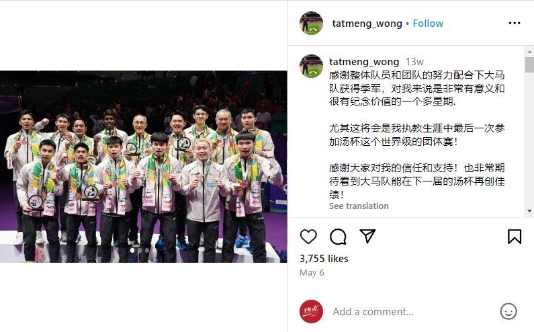Screen dimensions: 534x332
Task: Click red avatar next to comment box
Action: 311,311
